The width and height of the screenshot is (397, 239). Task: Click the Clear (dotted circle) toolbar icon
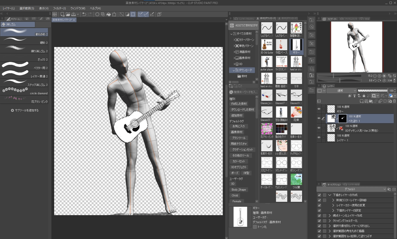click(97, 14)
